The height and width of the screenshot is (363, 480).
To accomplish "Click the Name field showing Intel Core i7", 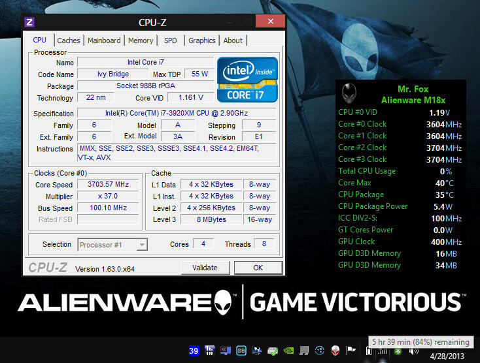I will click(x=146, y=62).
